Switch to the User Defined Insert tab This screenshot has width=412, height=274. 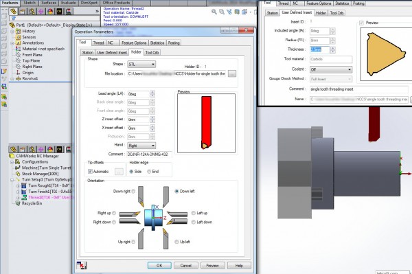point(112,53)
